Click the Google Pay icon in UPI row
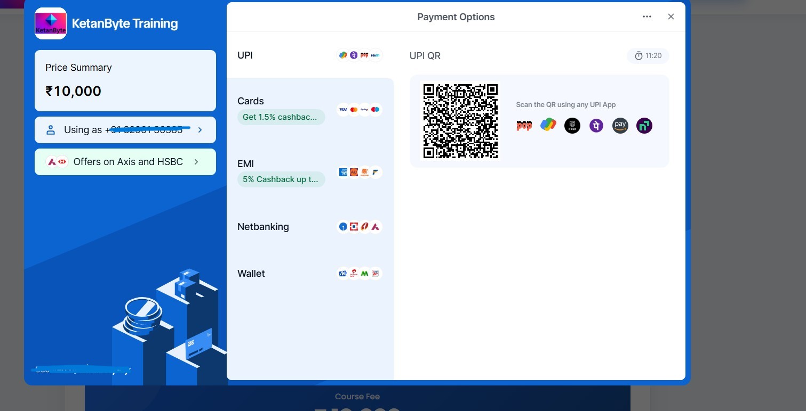 point(343,55)
